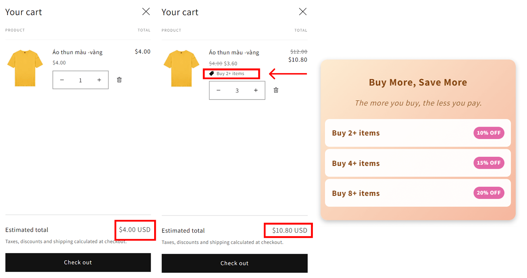This screenshot has height=278, width=527.
Task: Increase quantity in cart showing 3
Action: point(256,90)
